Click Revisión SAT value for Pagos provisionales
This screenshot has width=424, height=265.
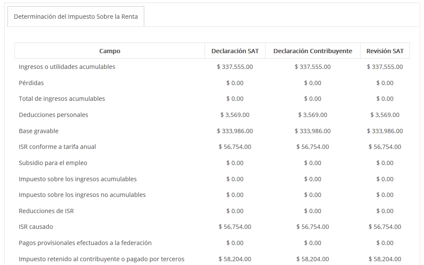click(385, 243)
